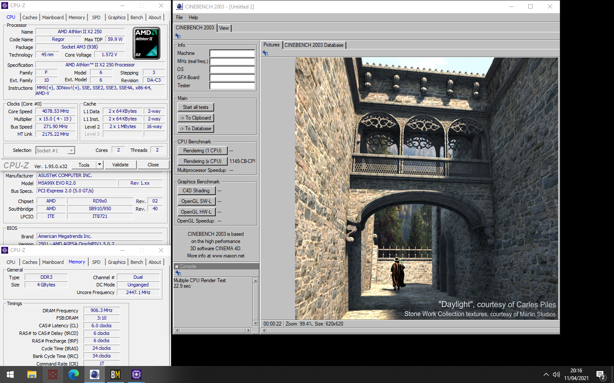Click the To Database button

point(196,129)
